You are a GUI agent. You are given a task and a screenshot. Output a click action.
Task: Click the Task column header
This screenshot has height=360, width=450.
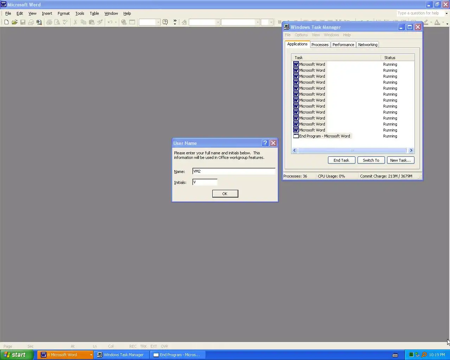click(x=336, y=58)
